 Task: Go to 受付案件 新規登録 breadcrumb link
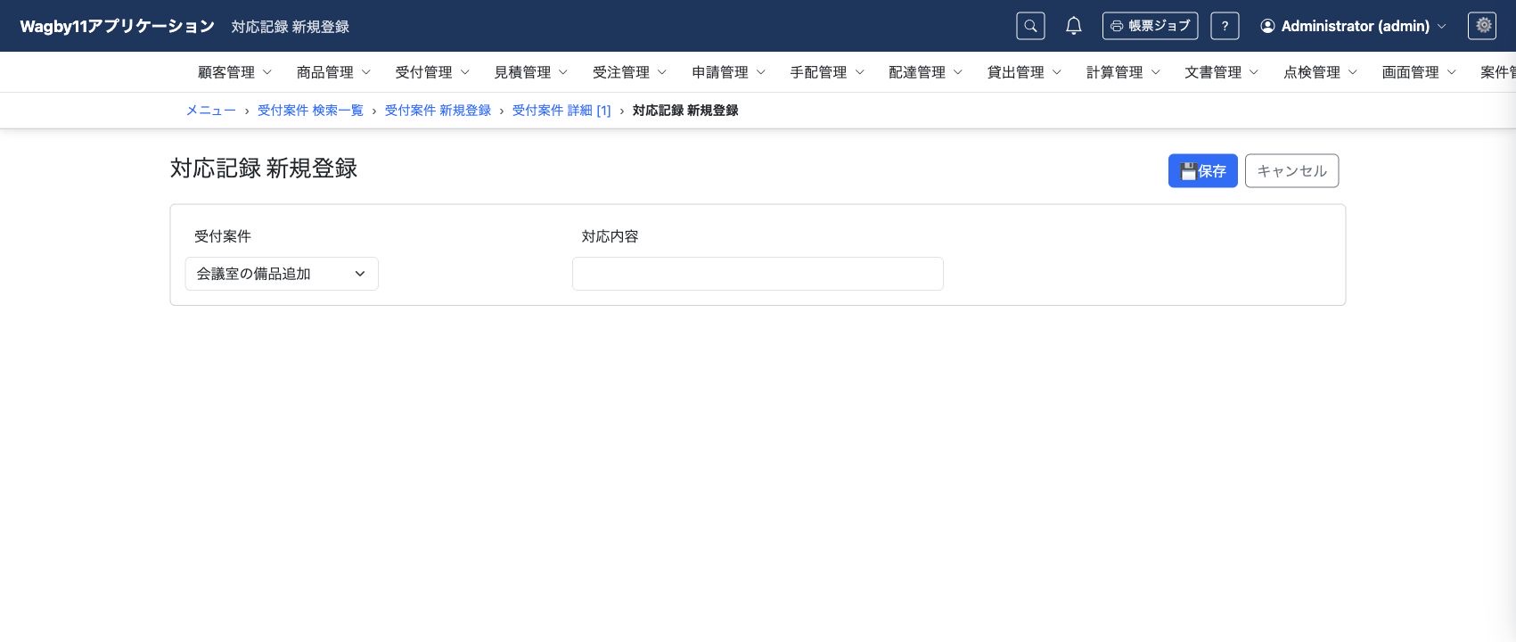click(x=438, y=111)
